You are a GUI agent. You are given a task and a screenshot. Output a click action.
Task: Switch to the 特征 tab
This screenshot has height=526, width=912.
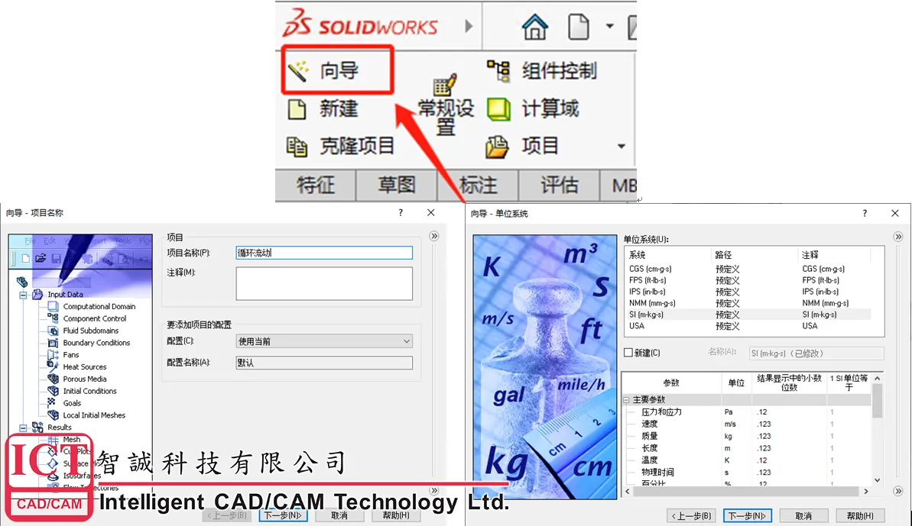click(315, 185)
